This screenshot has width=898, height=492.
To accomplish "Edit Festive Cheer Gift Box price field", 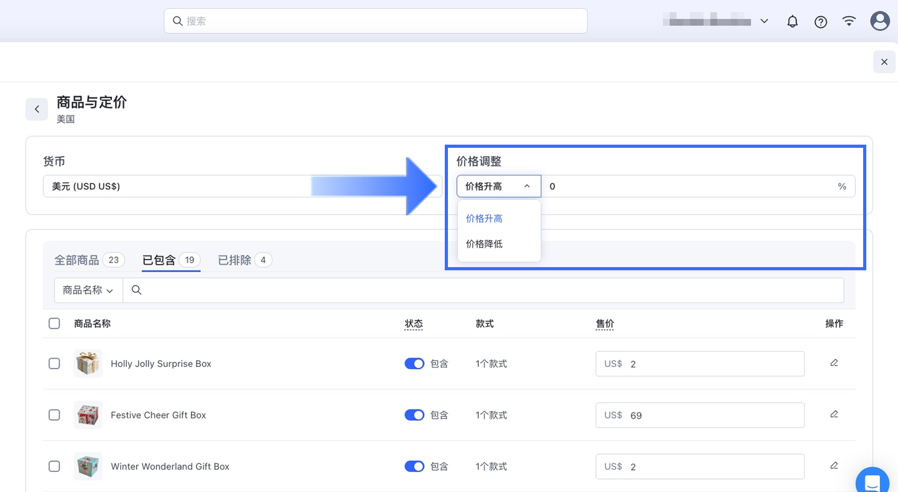I will pyautogui.click(x=700, y=415).
